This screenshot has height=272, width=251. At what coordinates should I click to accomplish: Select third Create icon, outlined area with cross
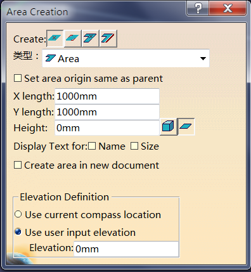pos(90,38)
